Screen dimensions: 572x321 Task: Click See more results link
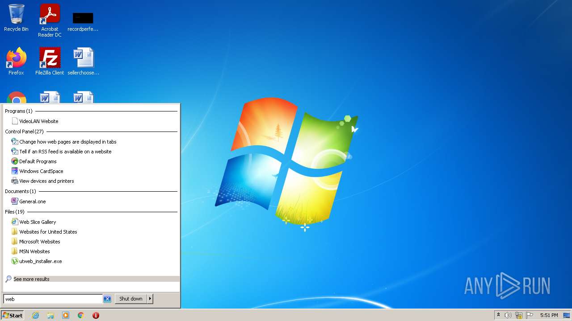31,279
